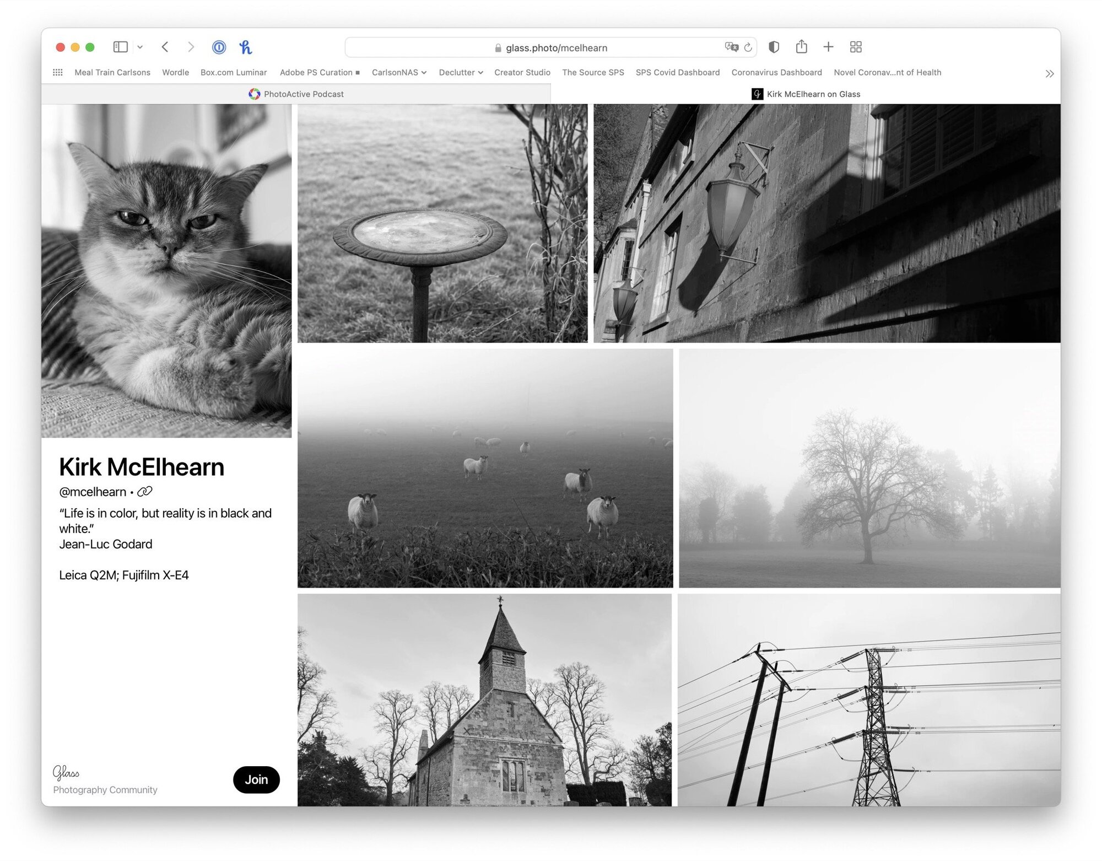Open Novel Coronav...nt of Health bookmark
The width and height of the screenshot is (1102, 861).
point(887,72)
